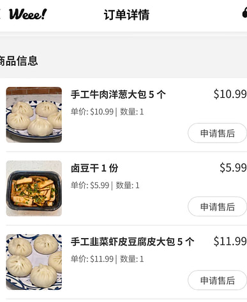Select the $11.99 item total price

[230, 241]
